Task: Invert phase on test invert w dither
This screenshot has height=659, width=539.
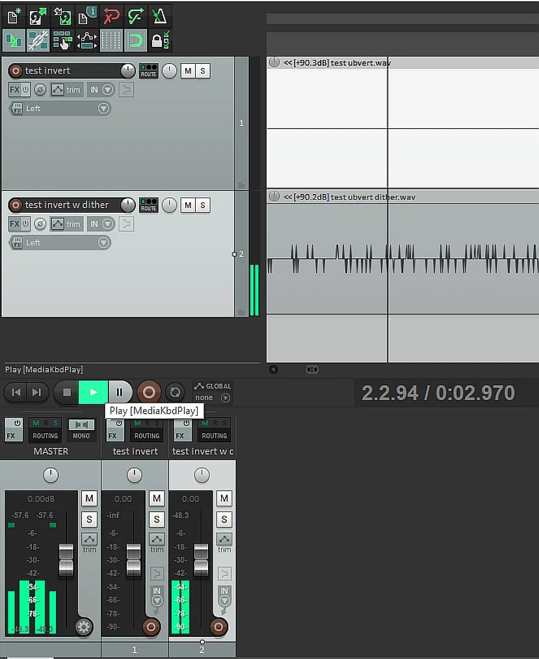Action: tap(40, 224)
